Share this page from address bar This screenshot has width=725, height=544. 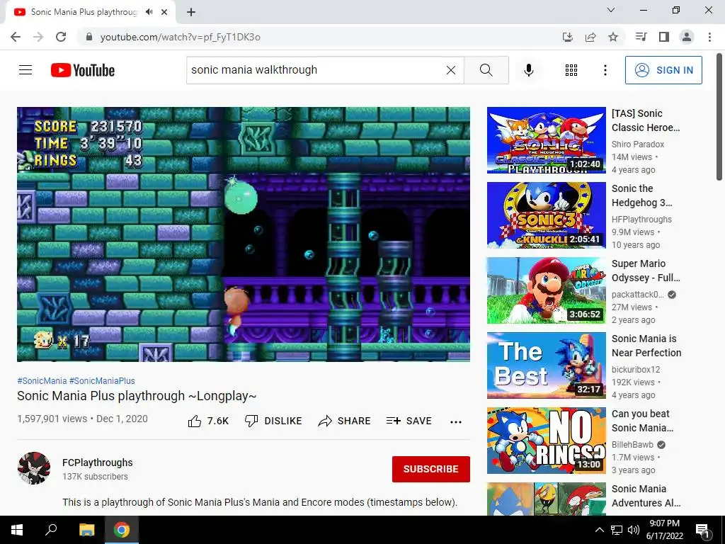click(590, 37)
